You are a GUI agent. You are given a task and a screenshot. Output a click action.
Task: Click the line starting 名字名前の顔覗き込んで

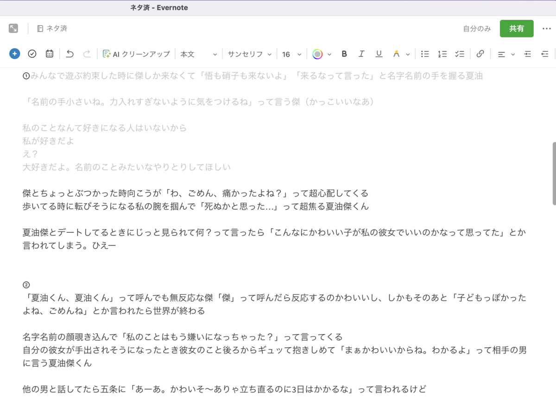pos(183,337)
